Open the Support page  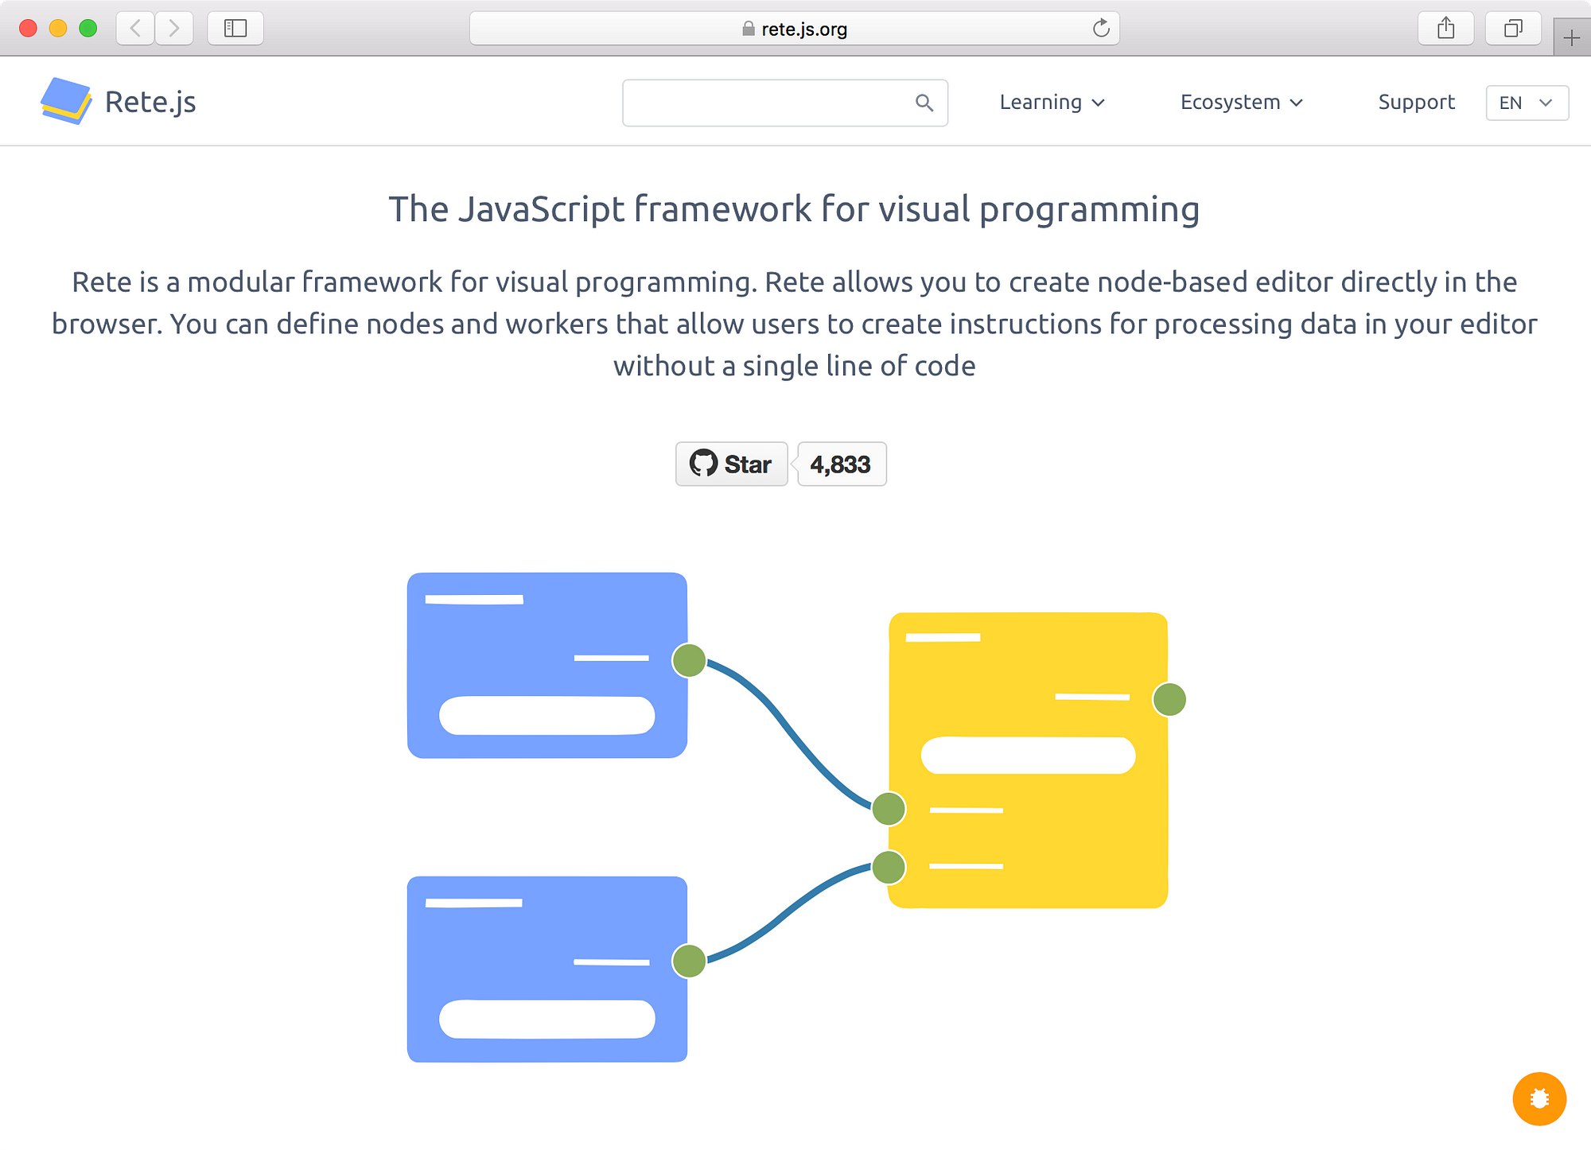[x=1416, y=103]
